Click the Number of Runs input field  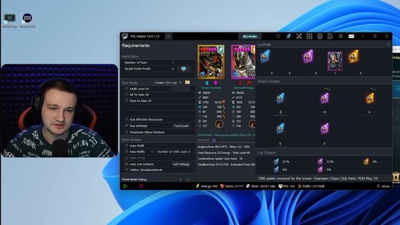174,62
